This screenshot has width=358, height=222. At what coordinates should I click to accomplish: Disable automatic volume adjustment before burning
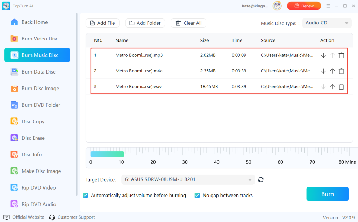[x=86, y=196]
